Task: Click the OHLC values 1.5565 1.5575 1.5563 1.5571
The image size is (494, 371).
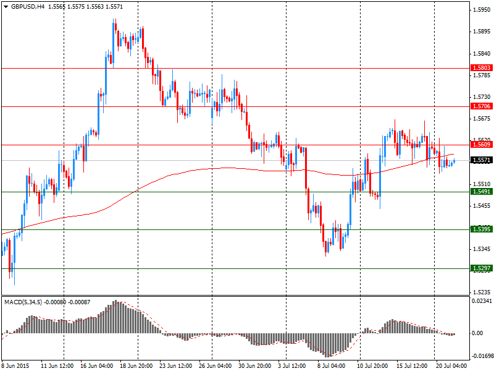Action: (85, 7)
